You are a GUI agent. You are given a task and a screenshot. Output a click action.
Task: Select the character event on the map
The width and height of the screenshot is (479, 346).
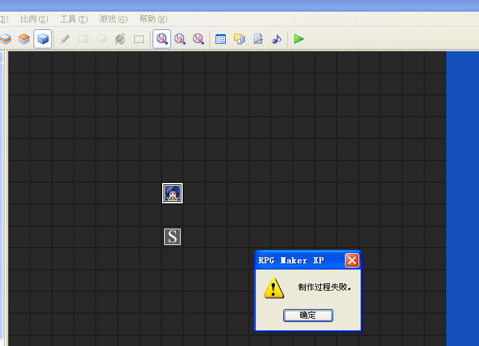click(172, 193)
